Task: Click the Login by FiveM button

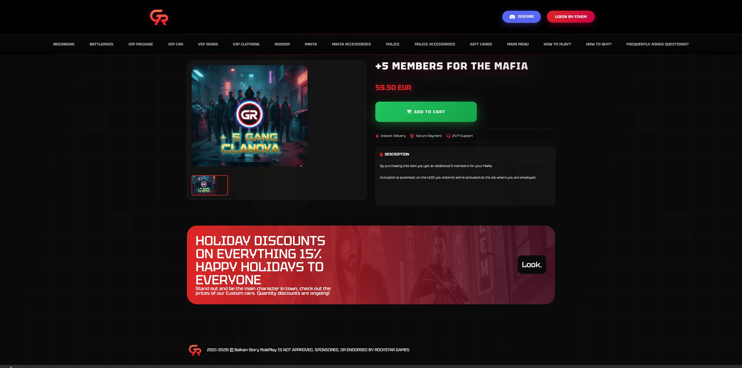Action: click(571, 17)
